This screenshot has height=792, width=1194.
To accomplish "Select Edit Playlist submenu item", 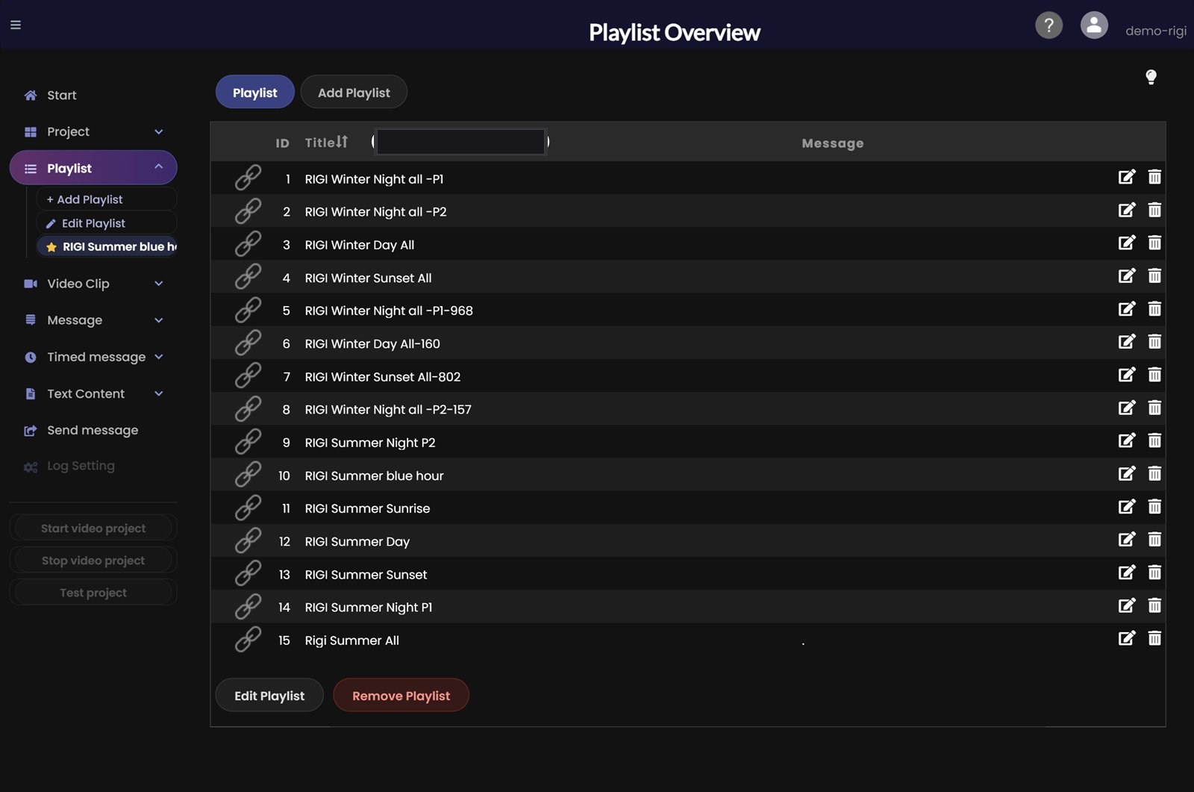I will (107, 223).
